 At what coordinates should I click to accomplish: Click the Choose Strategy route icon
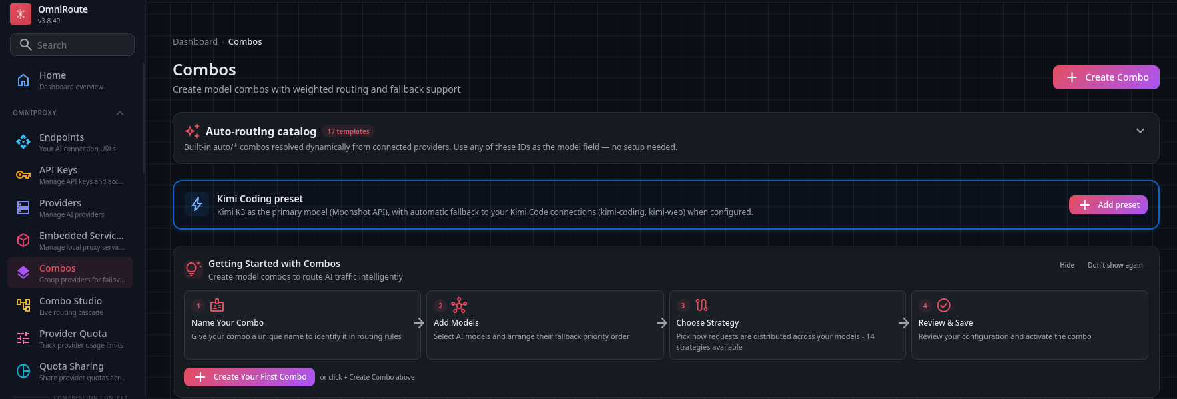(x=701, y=306)
